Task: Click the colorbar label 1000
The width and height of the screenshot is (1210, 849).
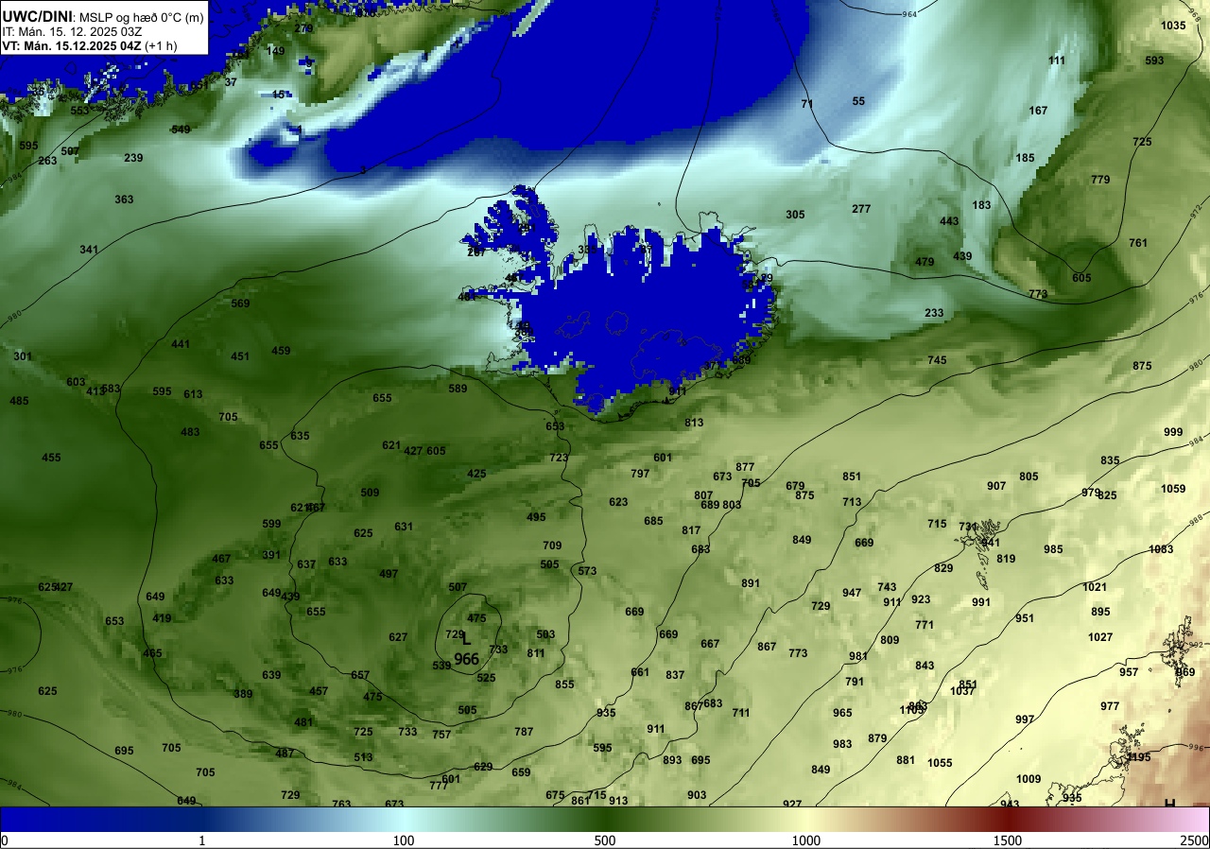Action: 806,840
